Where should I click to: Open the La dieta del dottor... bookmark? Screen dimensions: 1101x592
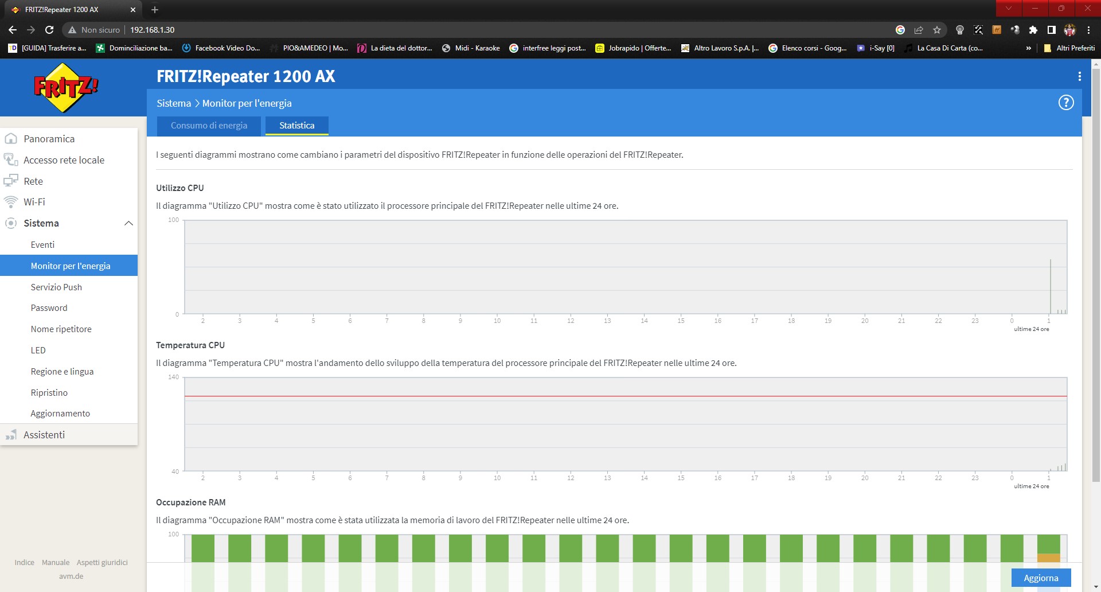[x=395, y=48]
